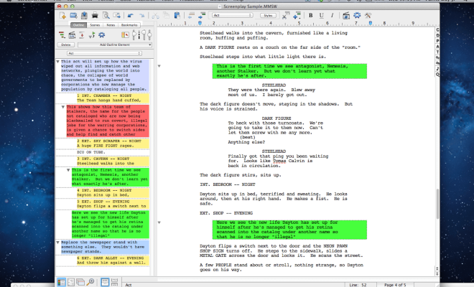
Task: Toggle the colored outline notes display icon
Action: pyautogui.click(x=125, y=35)
